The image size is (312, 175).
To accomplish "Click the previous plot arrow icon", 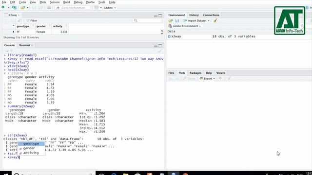I will [171, 79].
